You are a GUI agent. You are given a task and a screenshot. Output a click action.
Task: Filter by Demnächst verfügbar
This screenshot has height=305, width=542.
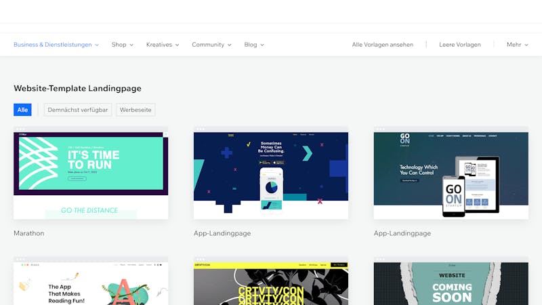click(78, 110)
